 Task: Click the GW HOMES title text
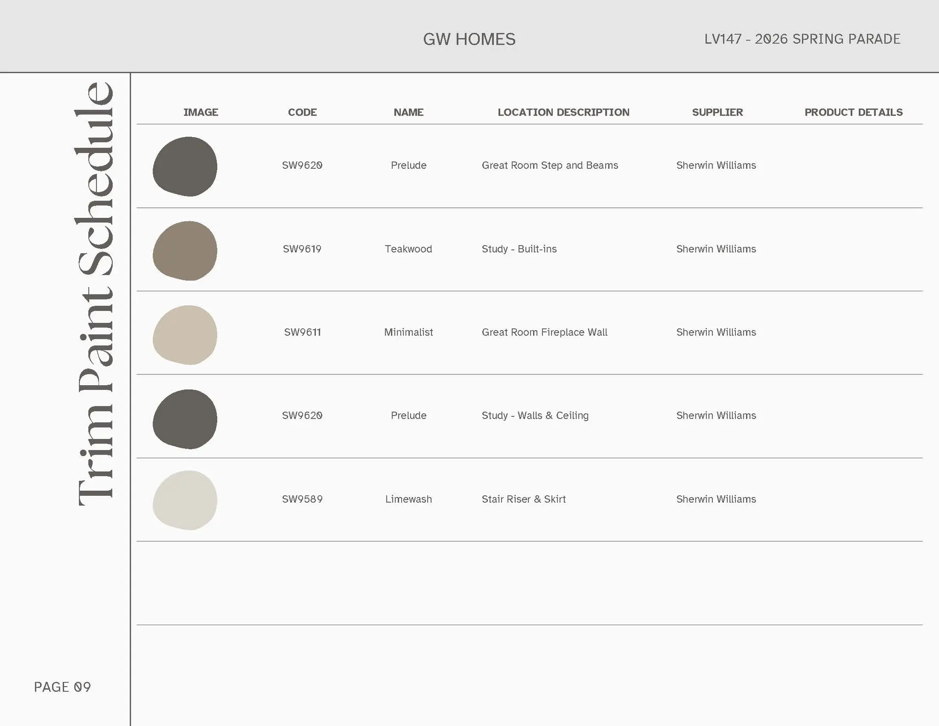[469, 39]
